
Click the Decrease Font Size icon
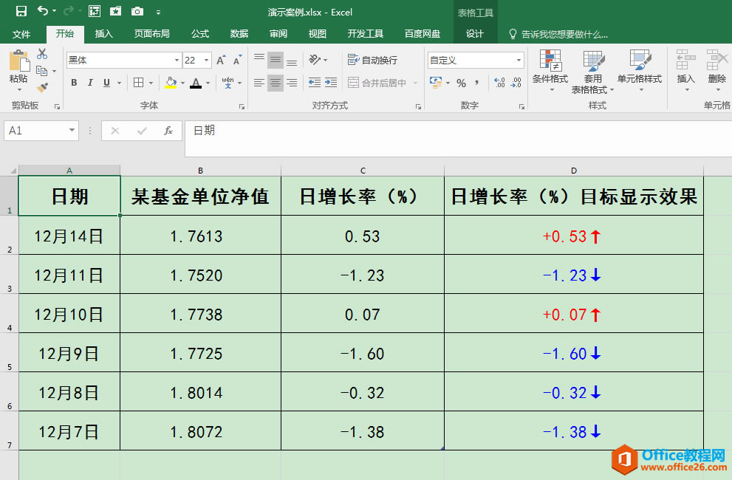237,60
